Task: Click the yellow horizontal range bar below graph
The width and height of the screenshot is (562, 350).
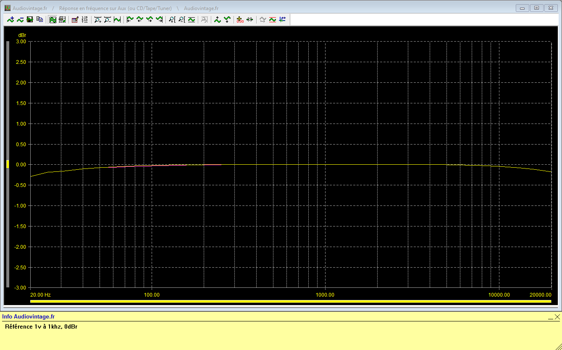Action: pyautogui.click(x=291, y=301)
